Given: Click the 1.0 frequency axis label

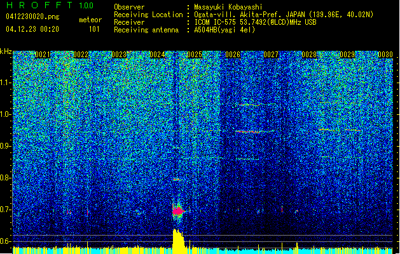Looking at the screenshot, I should 5,114.
